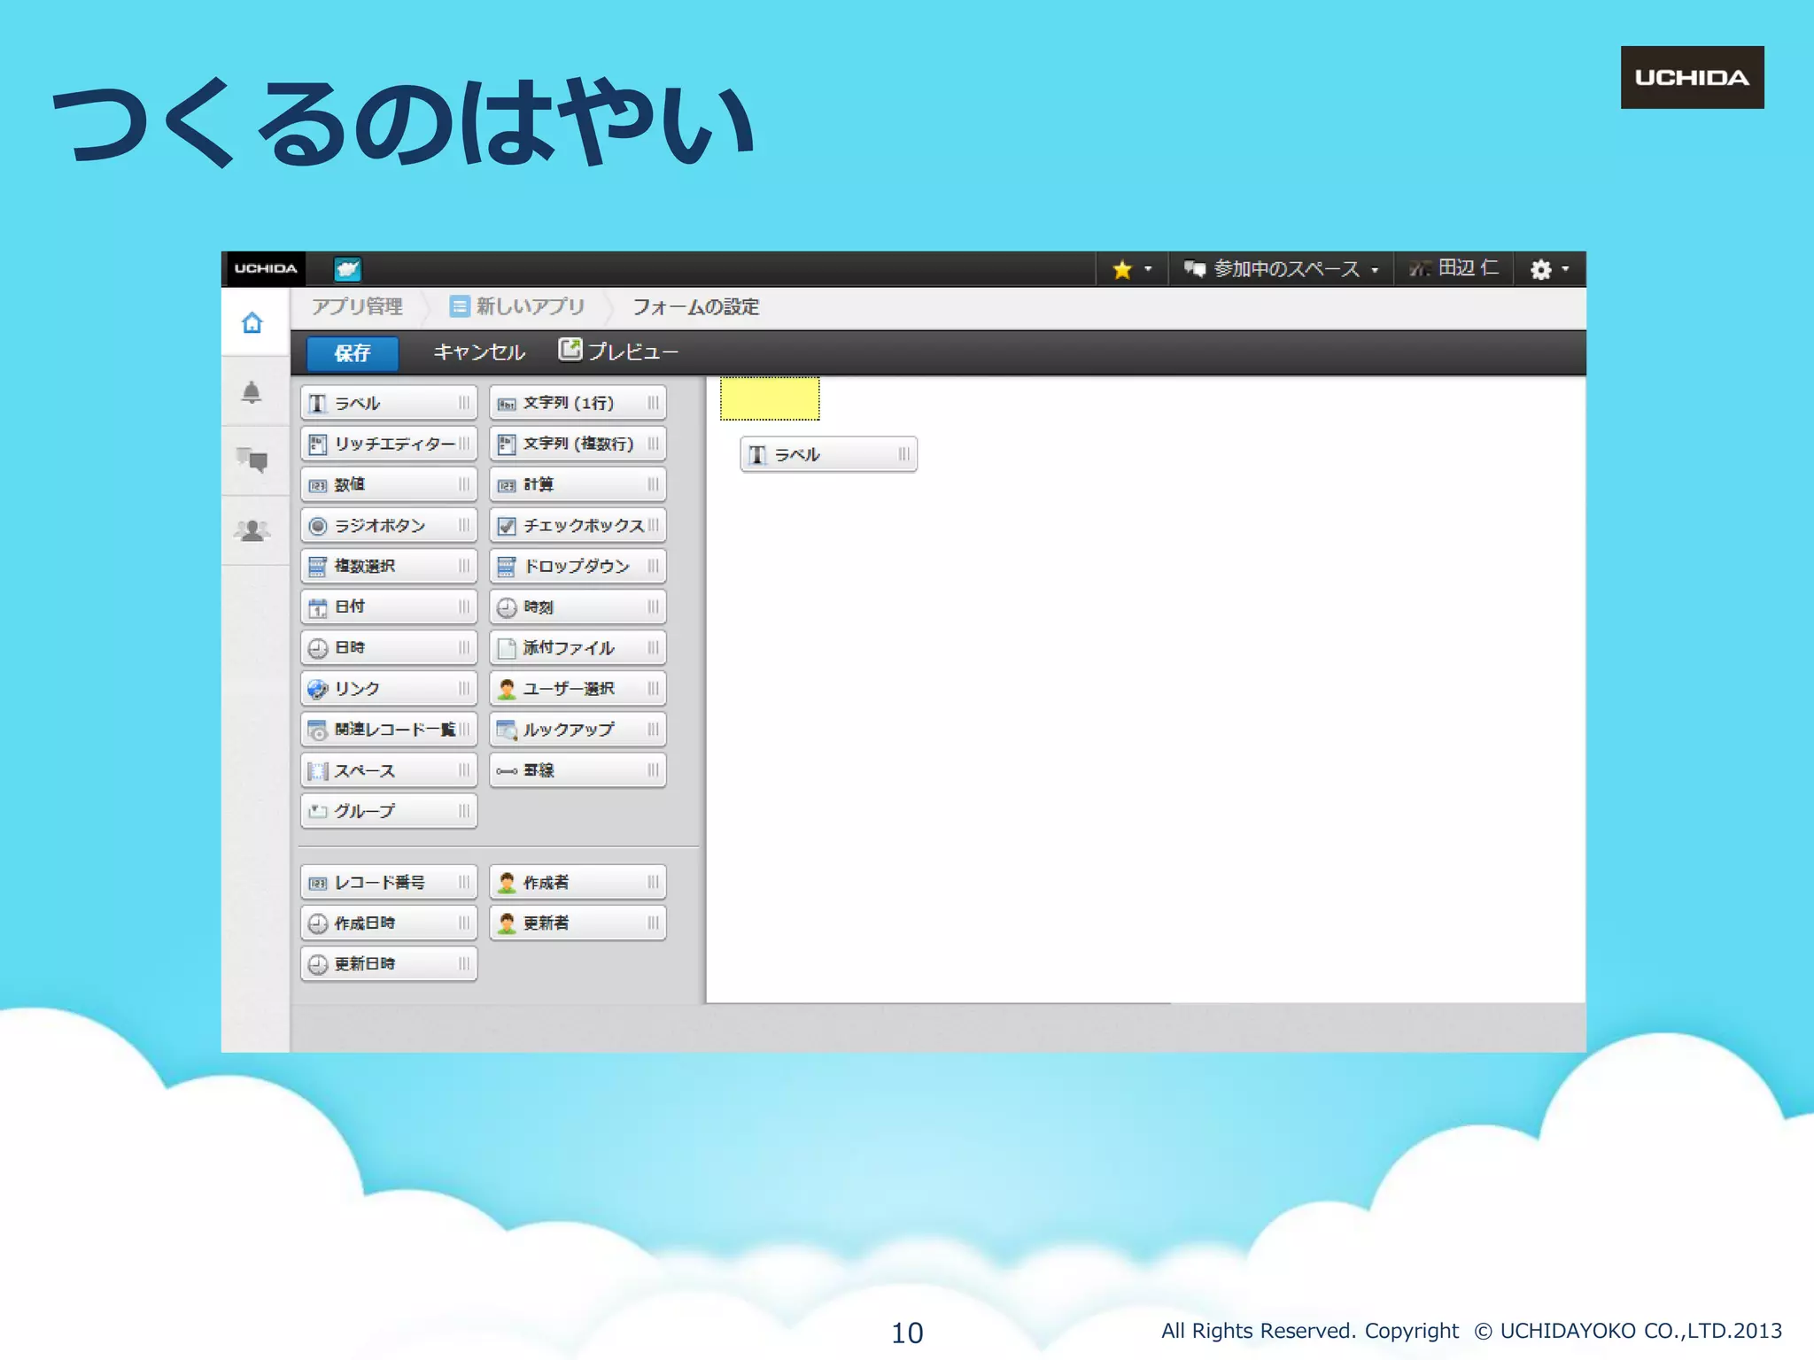The height and width of the screenshot is (1360, 1814).
Task: Click the ラベル element on the form canvas
Action: coord(828,454)
